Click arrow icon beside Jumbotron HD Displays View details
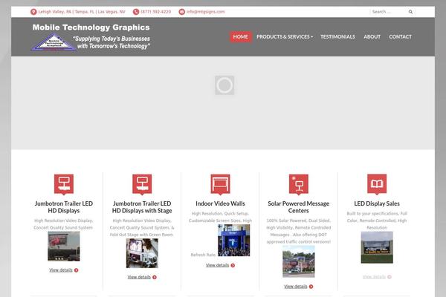The width and height of the screenshot is (446, 297). coord(77,270)
